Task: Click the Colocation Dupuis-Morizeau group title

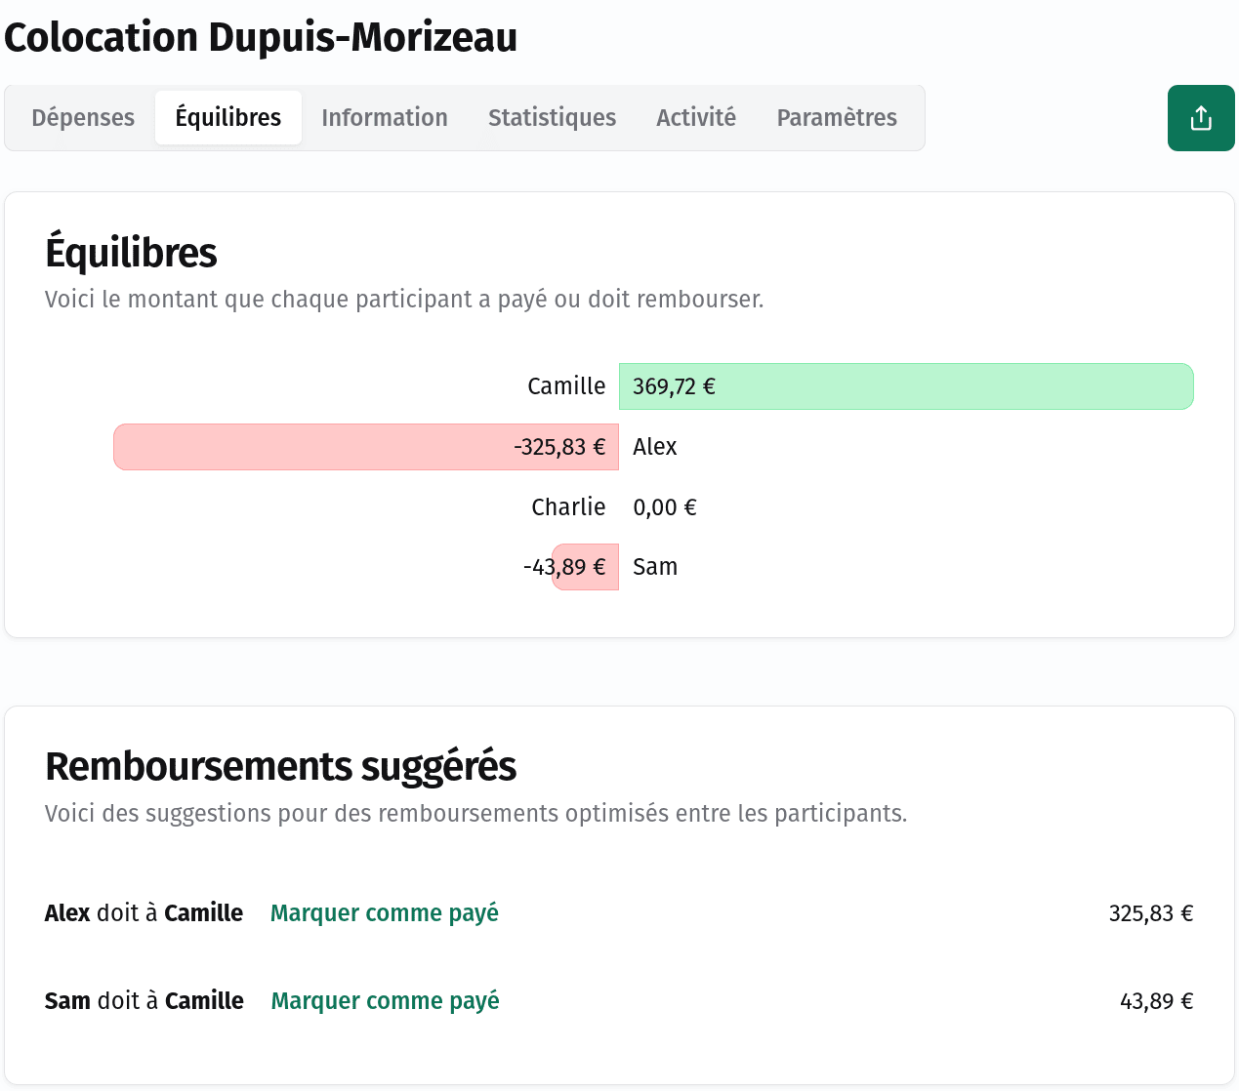Action: [261, 38]
